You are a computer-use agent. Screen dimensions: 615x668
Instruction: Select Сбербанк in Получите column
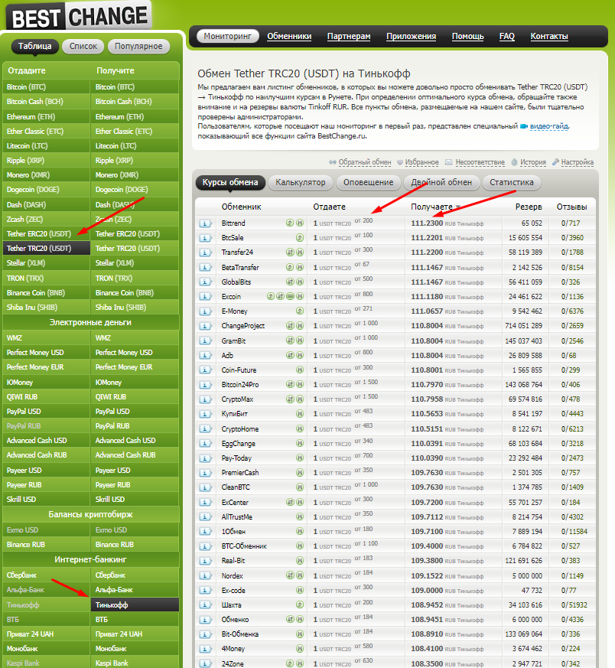(x=135, y=575)
